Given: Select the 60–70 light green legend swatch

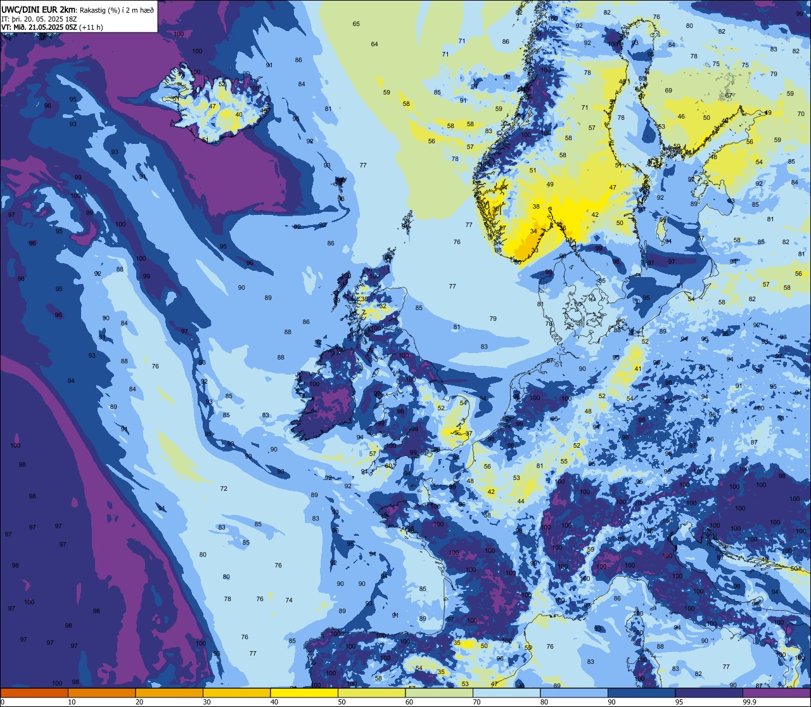Looking at the screenshot, I should [439, 692].
